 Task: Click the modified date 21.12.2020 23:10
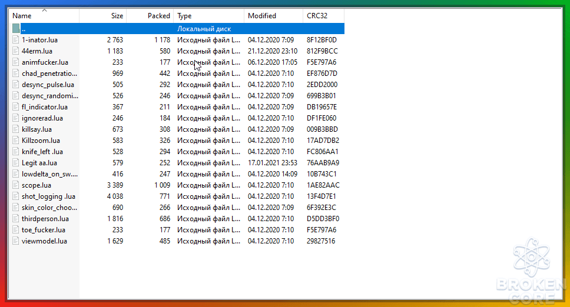pos(273,51)
